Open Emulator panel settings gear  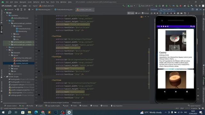197,10
